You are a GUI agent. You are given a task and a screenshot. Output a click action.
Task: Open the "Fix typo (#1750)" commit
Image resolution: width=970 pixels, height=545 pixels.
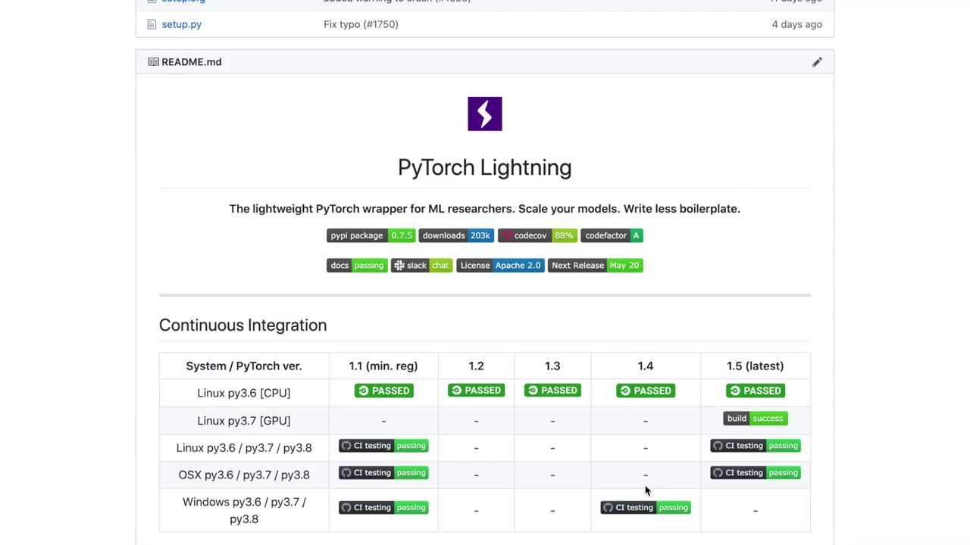click(361, 24)
